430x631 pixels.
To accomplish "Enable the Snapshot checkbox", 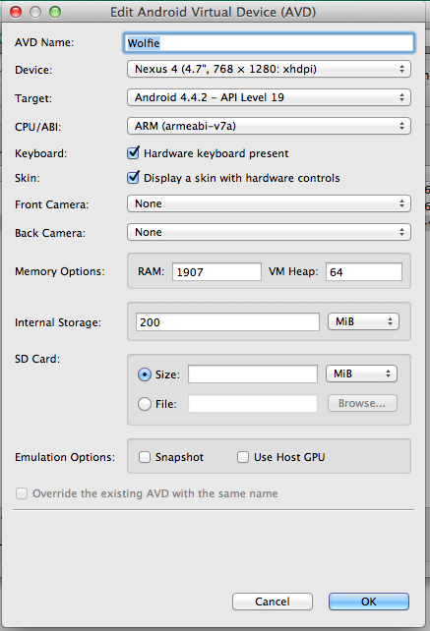I will coord(145,457).
